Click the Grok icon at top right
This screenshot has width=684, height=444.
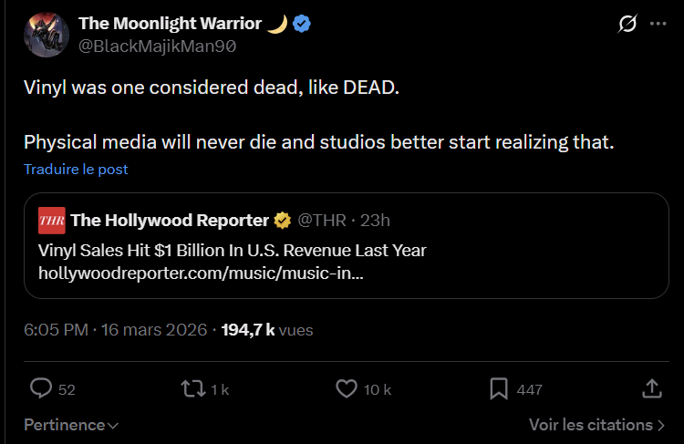(x=627, y=25)
